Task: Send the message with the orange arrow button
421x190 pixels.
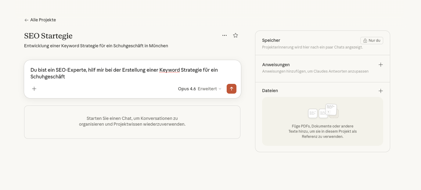Action: [x=231, y=89]
